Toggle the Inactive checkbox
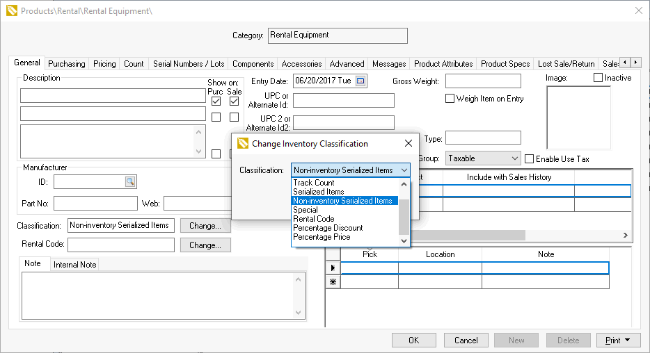 (x=599, y=78)
